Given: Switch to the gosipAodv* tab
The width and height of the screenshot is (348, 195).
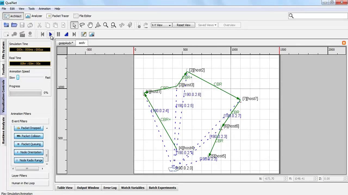Looking at the screenshot, I should point(66,43).
